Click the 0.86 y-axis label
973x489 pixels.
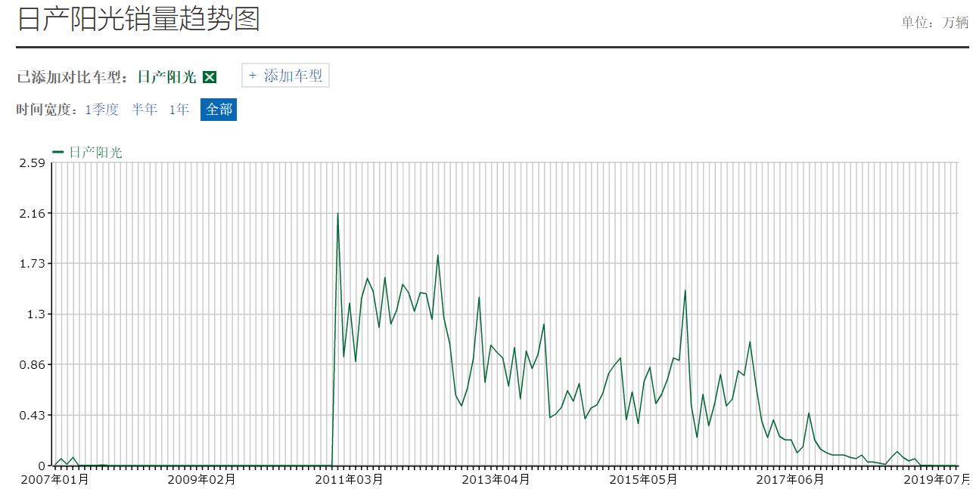(33, 365)
